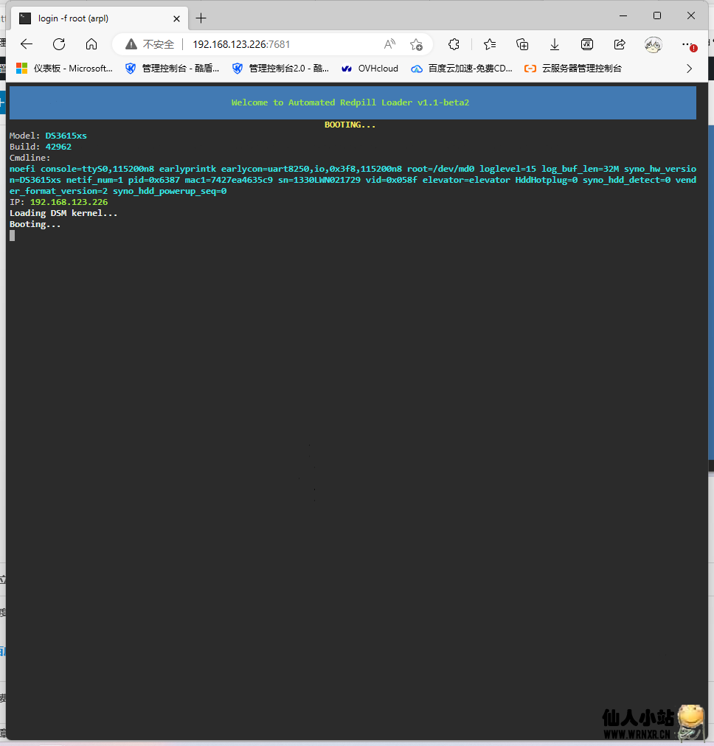Viewport: 714px width, 746px height.
Task: Open the favorites list
Action: [x=489, y=44]
